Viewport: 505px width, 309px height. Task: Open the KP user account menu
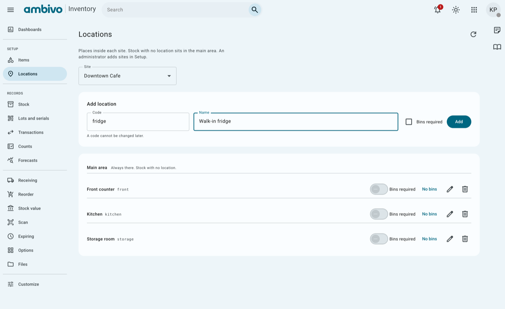click(493, 10)
